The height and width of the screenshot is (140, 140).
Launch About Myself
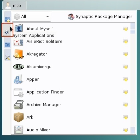[x=71, y=29]
